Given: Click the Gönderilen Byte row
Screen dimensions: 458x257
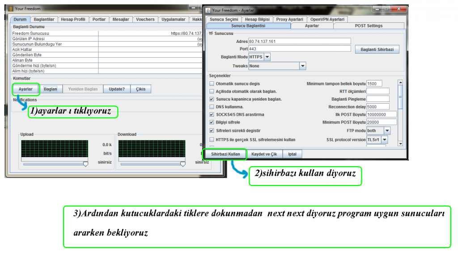Looking at the screenshot, I should (107, 55).
